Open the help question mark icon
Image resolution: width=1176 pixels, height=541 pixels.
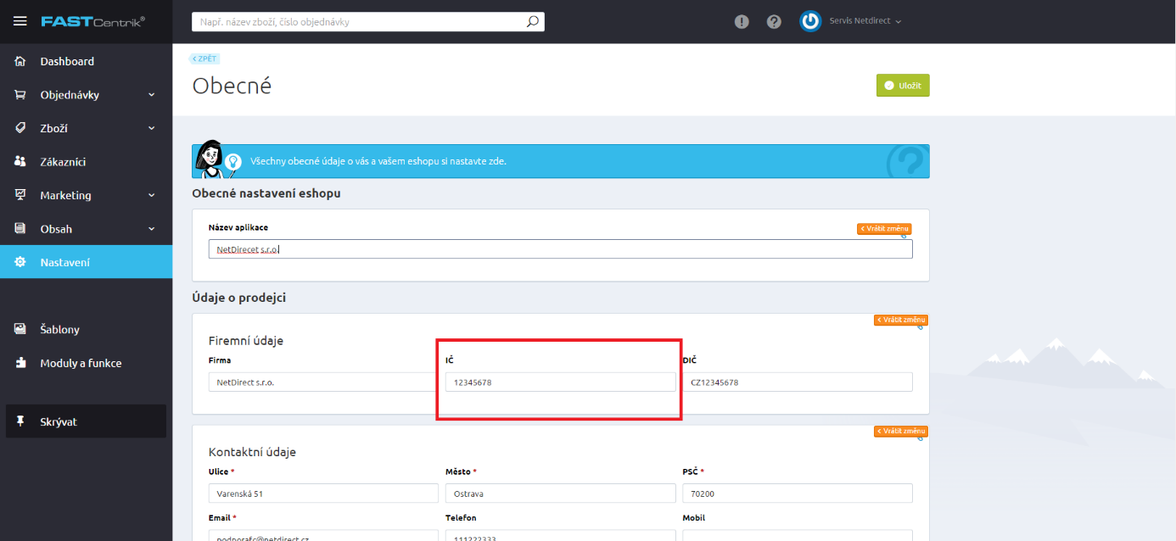(774, 22)
